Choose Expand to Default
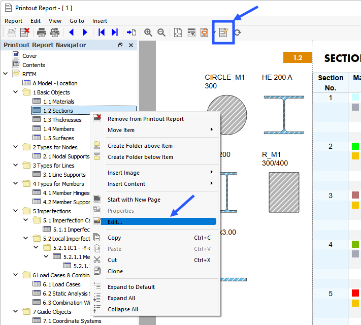This screenshot has height=325, width=361. (156, 287)
